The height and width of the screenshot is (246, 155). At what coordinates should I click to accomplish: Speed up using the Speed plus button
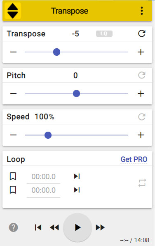(x=141, y=135)
